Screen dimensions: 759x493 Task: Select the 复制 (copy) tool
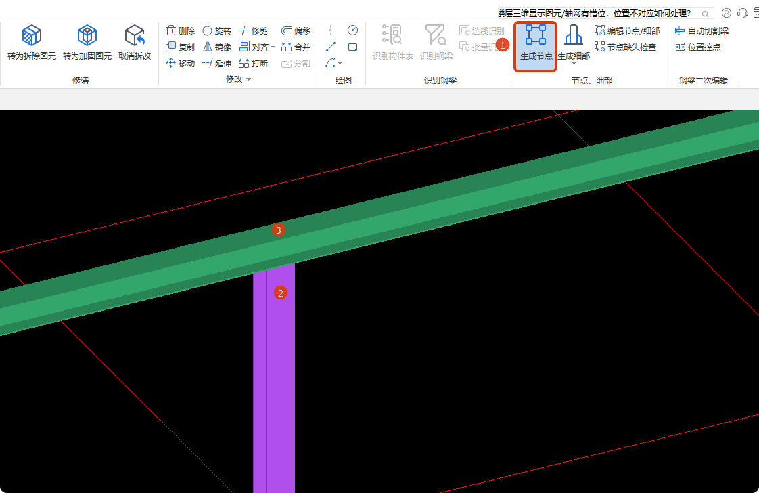181,47
